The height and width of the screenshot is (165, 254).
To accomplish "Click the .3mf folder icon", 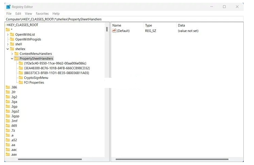I will point(8,121).
